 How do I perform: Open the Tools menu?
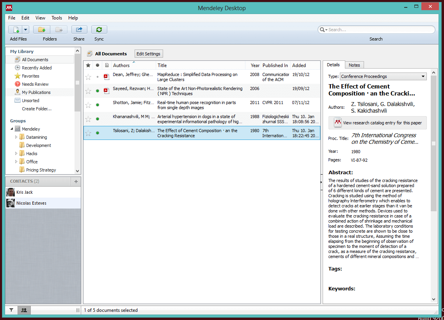click(x=57, y=18)
